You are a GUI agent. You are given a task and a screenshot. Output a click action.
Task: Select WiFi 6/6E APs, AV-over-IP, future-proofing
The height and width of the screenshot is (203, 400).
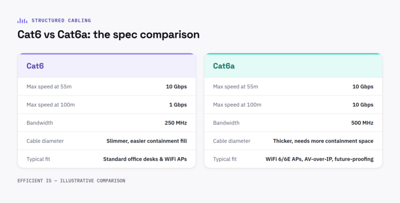319,159
